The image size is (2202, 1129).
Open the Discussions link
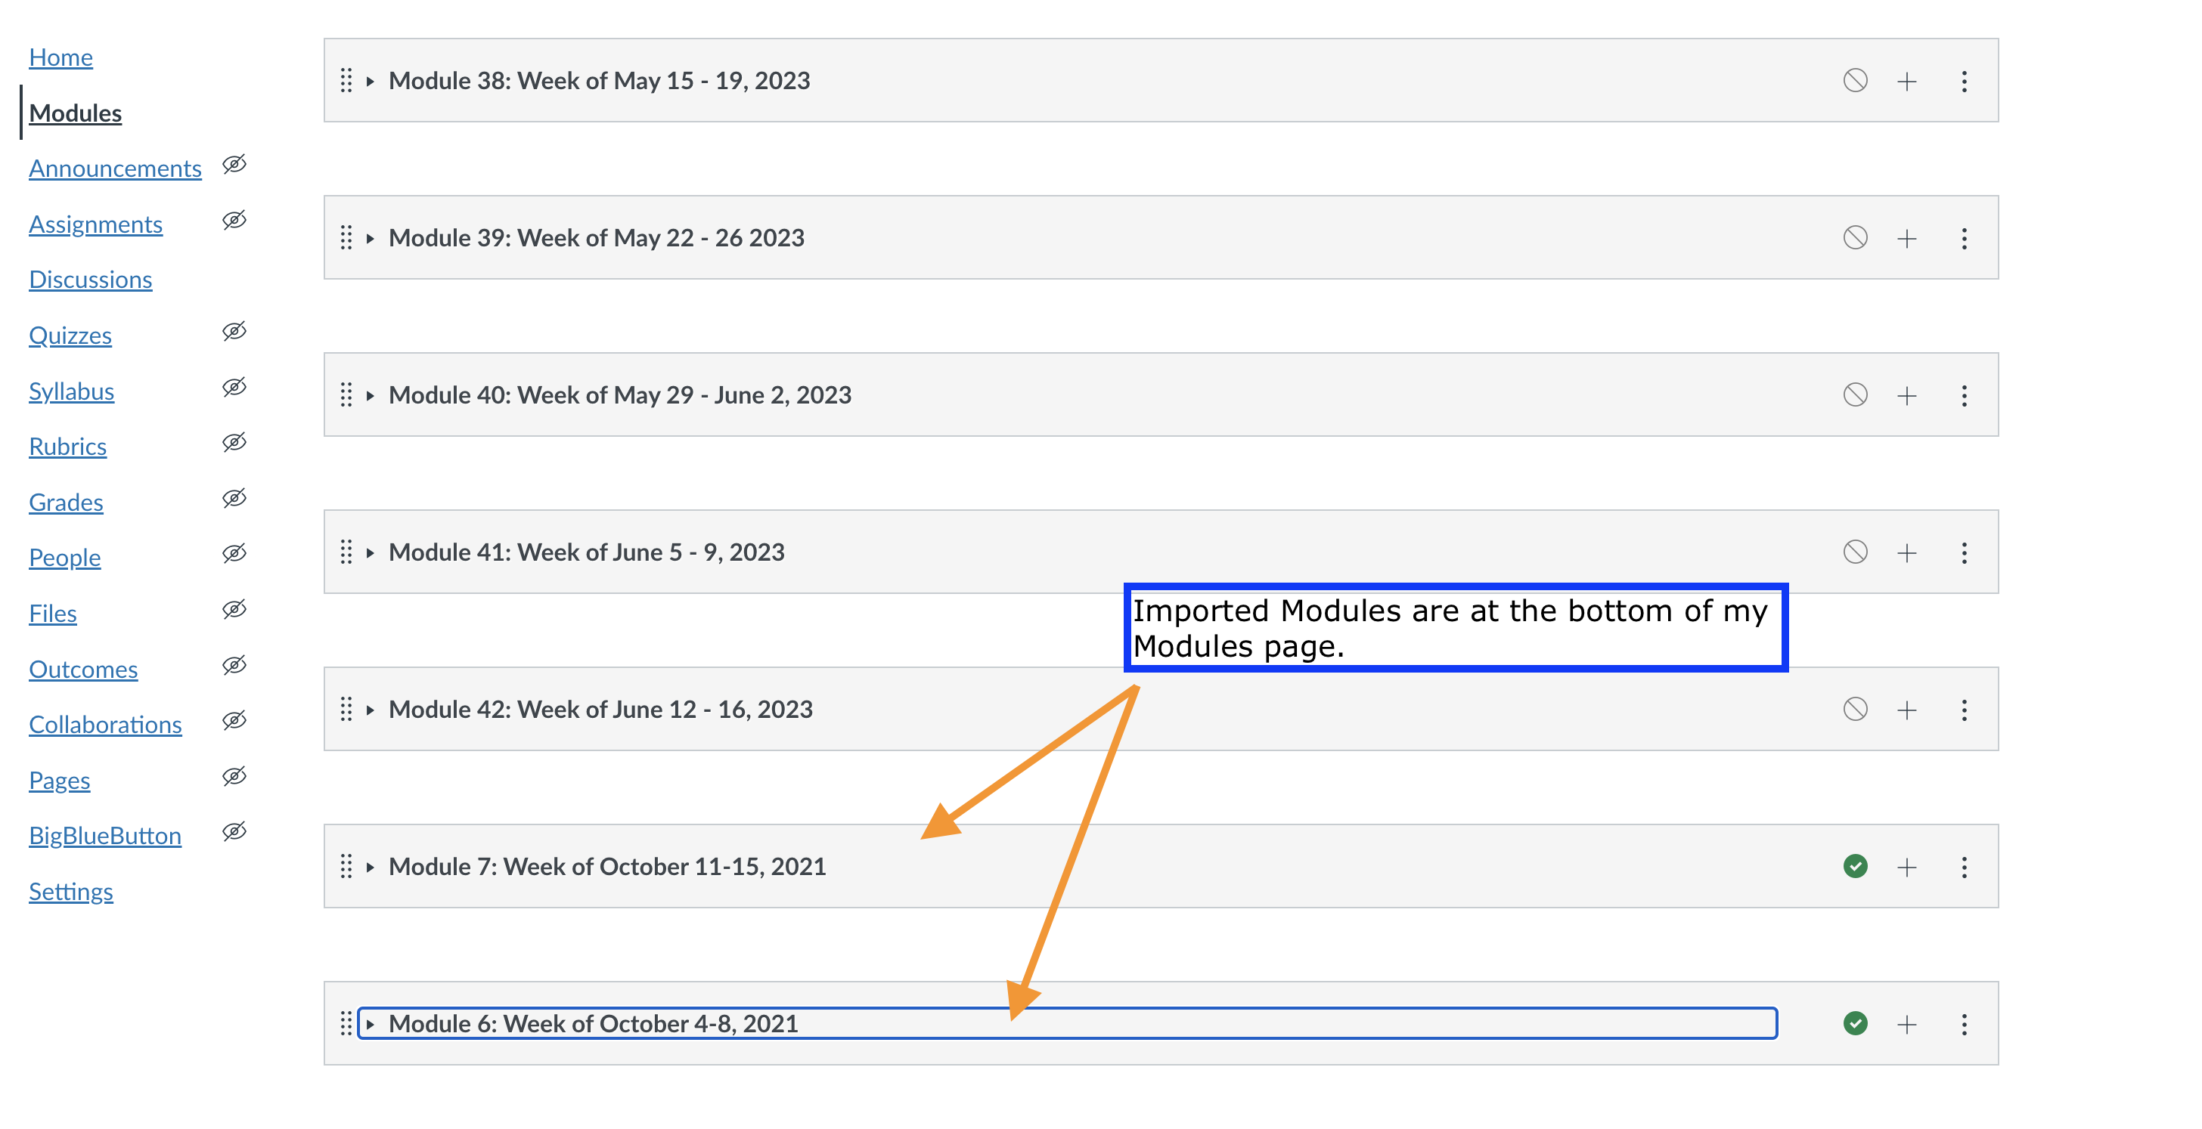coord(91,280)
